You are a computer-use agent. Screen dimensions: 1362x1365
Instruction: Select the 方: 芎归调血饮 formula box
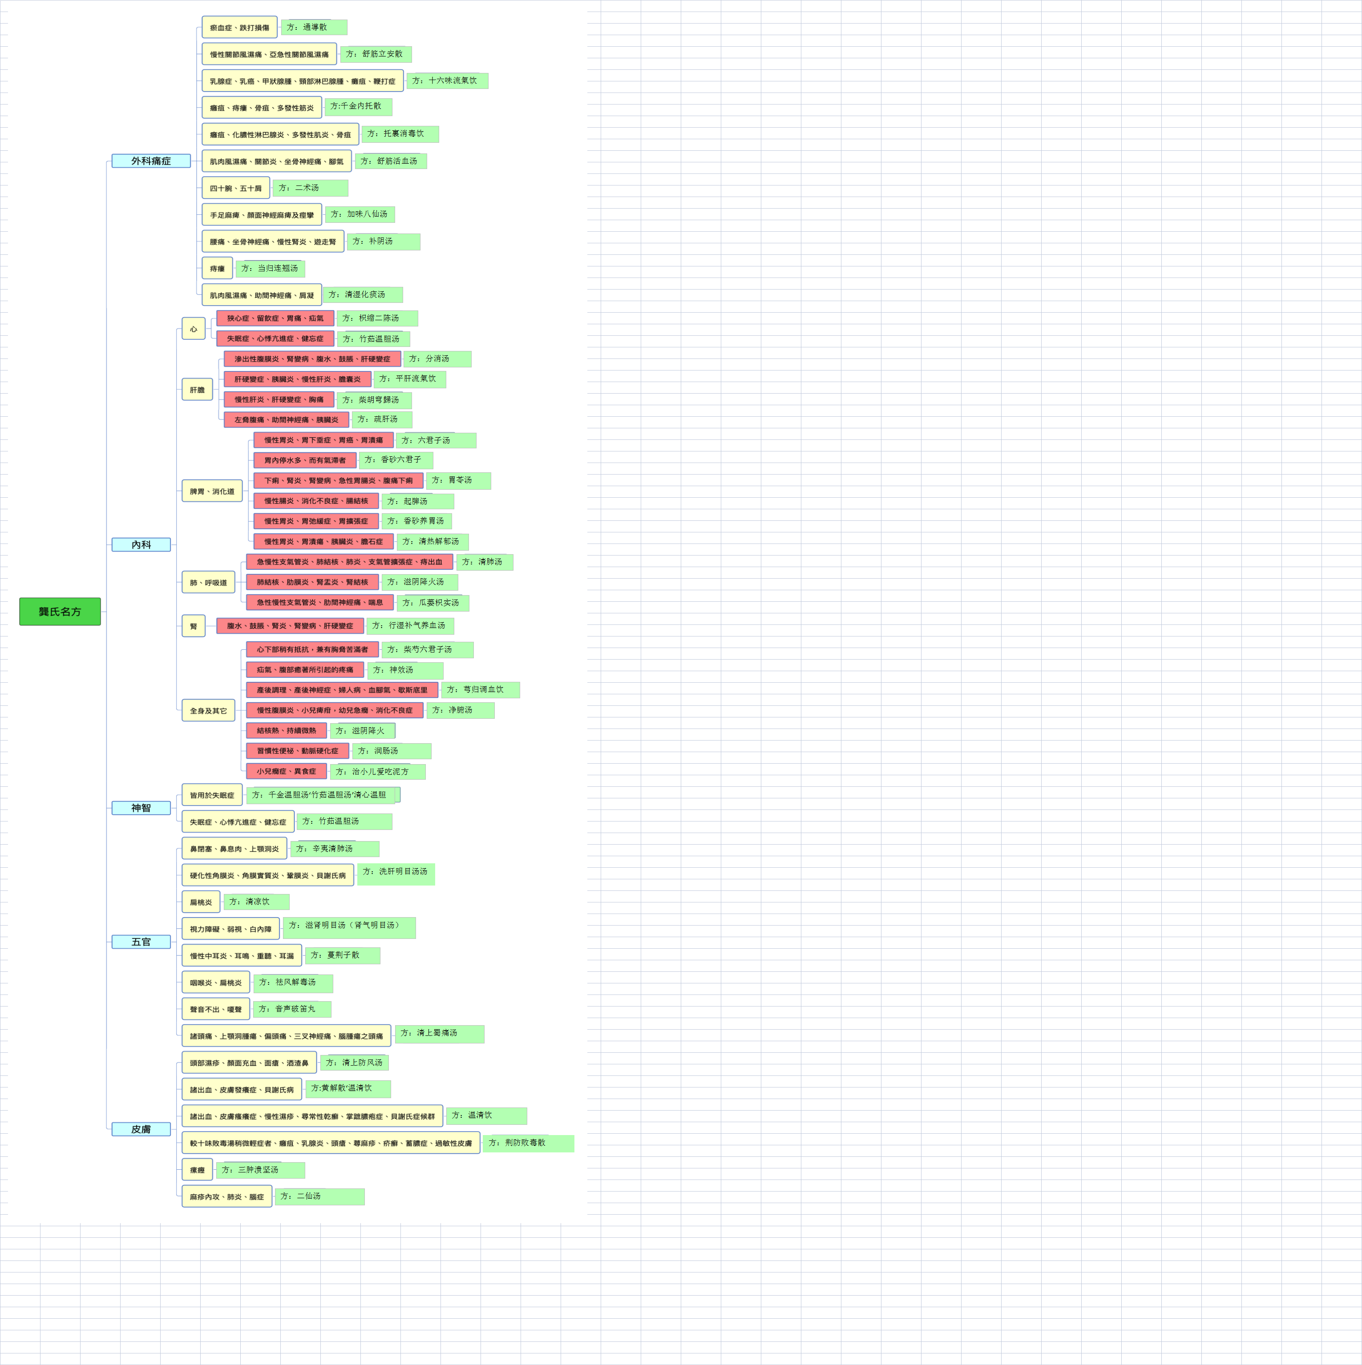(481, 690)
